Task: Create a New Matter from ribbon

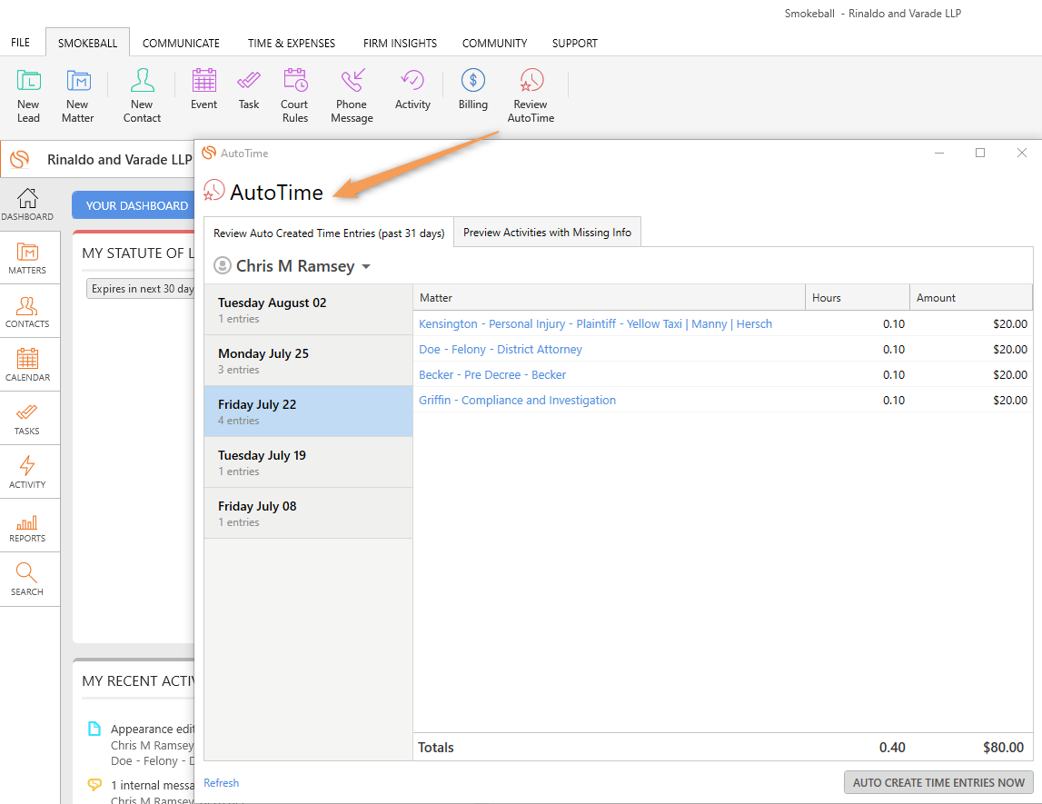Action: [78, 95]
